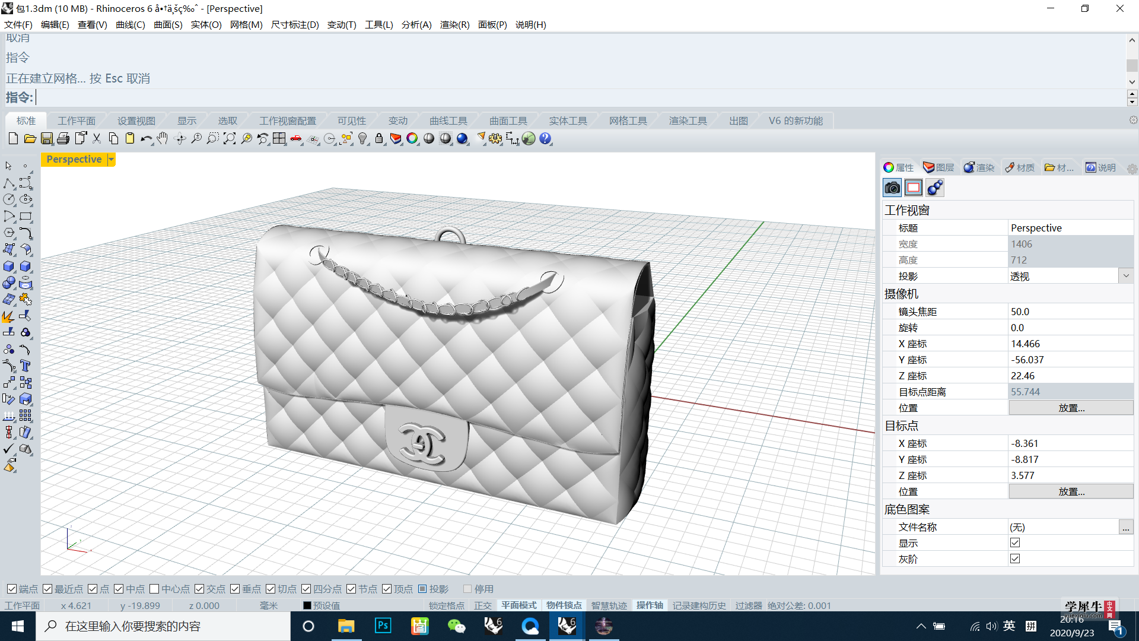Click the Zoom extents icon
1139x641 pixels.
pos(230,139)
